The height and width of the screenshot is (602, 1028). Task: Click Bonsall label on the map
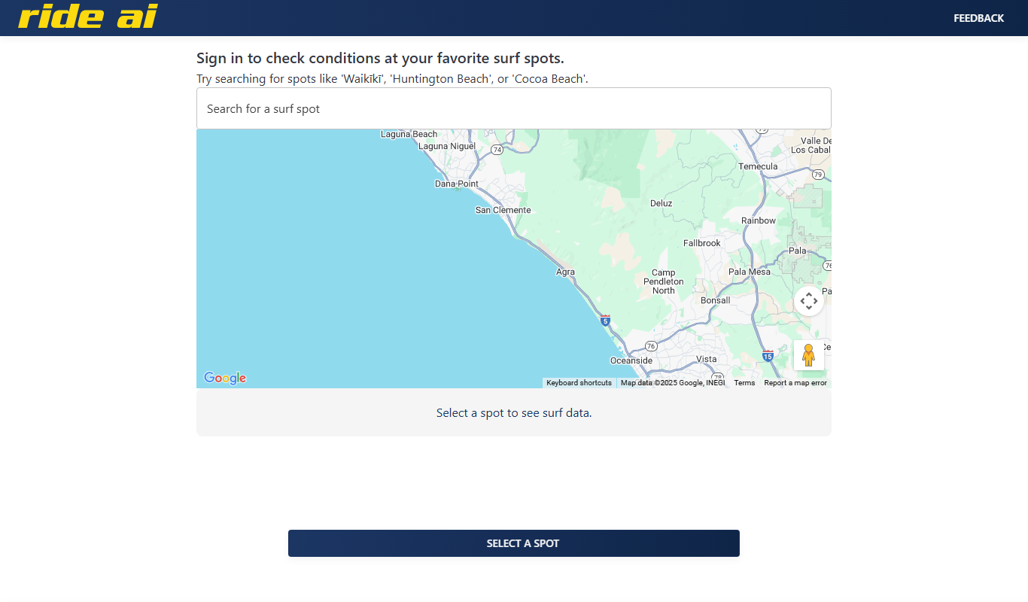pyautogui.click(x=716, y=300)
